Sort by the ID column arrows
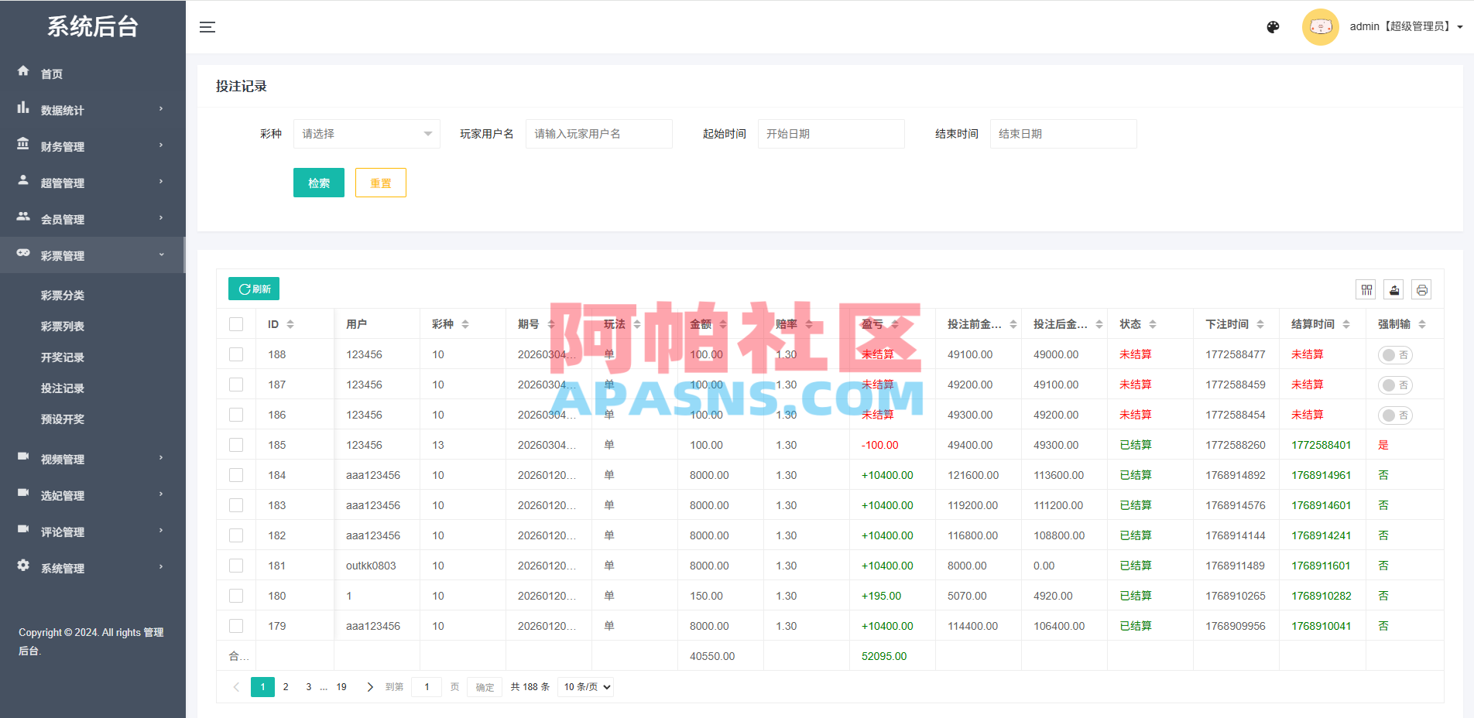This screenshot has width=1474, height=718. pos(290,324)
